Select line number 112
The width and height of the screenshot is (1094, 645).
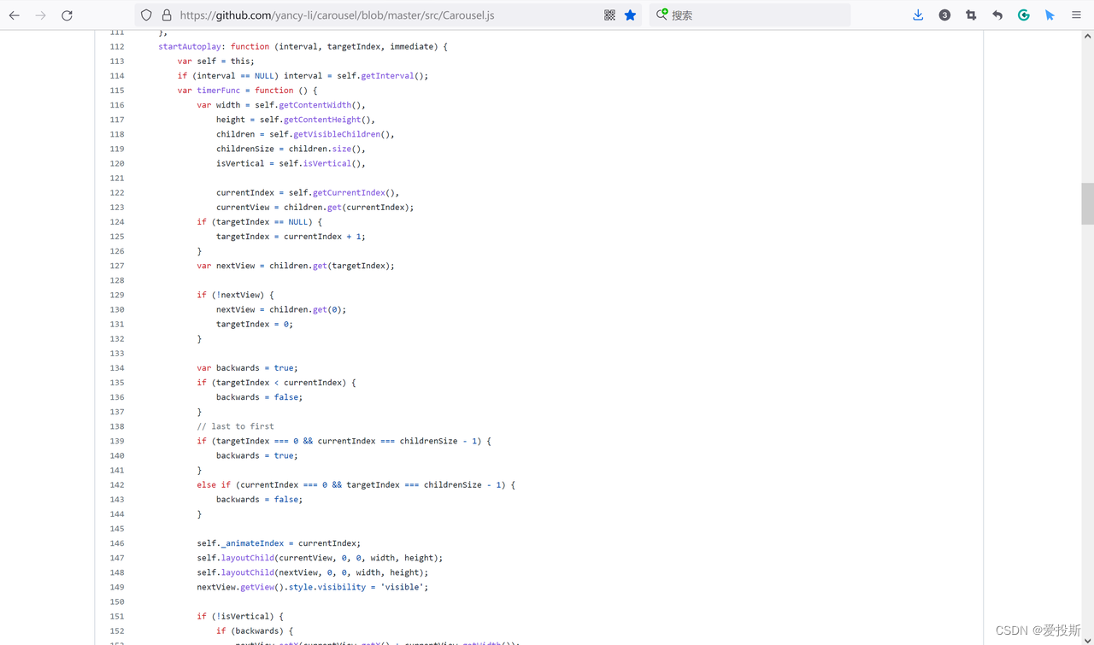click(x=117, y=47)
